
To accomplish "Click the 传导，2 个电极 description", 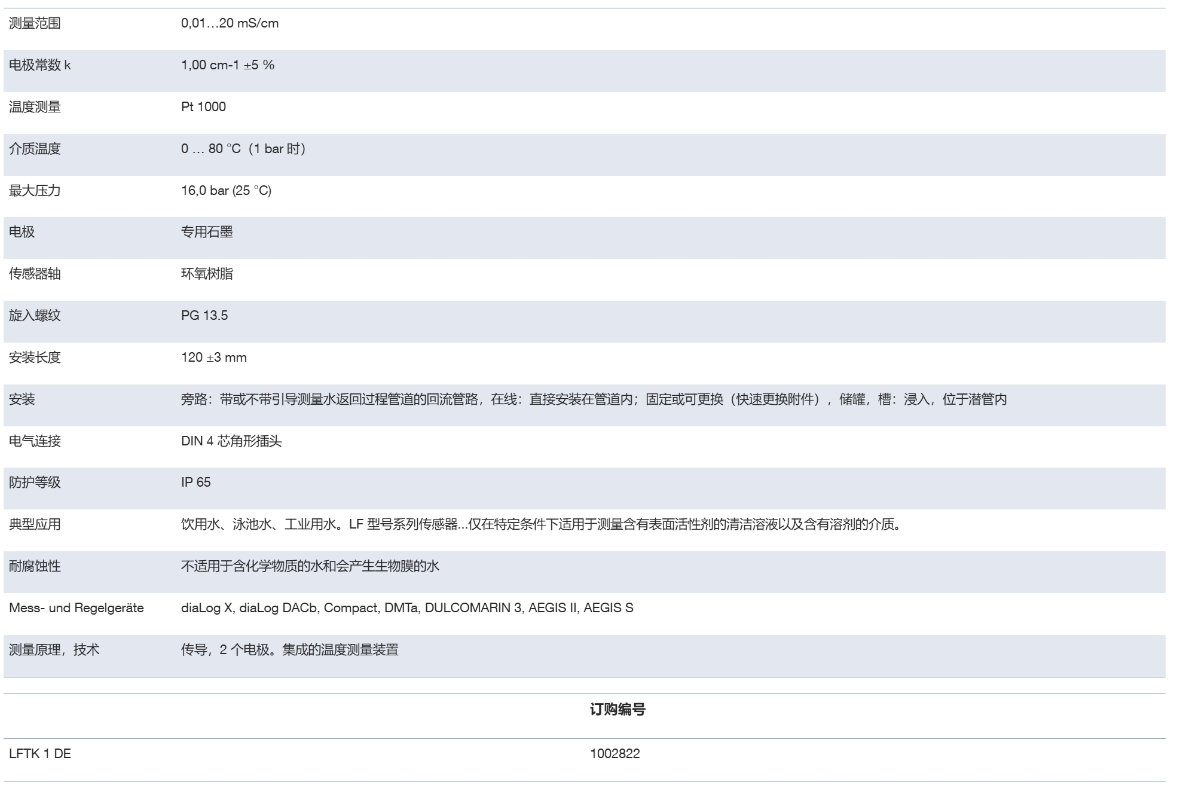I will tap(290, 650).
